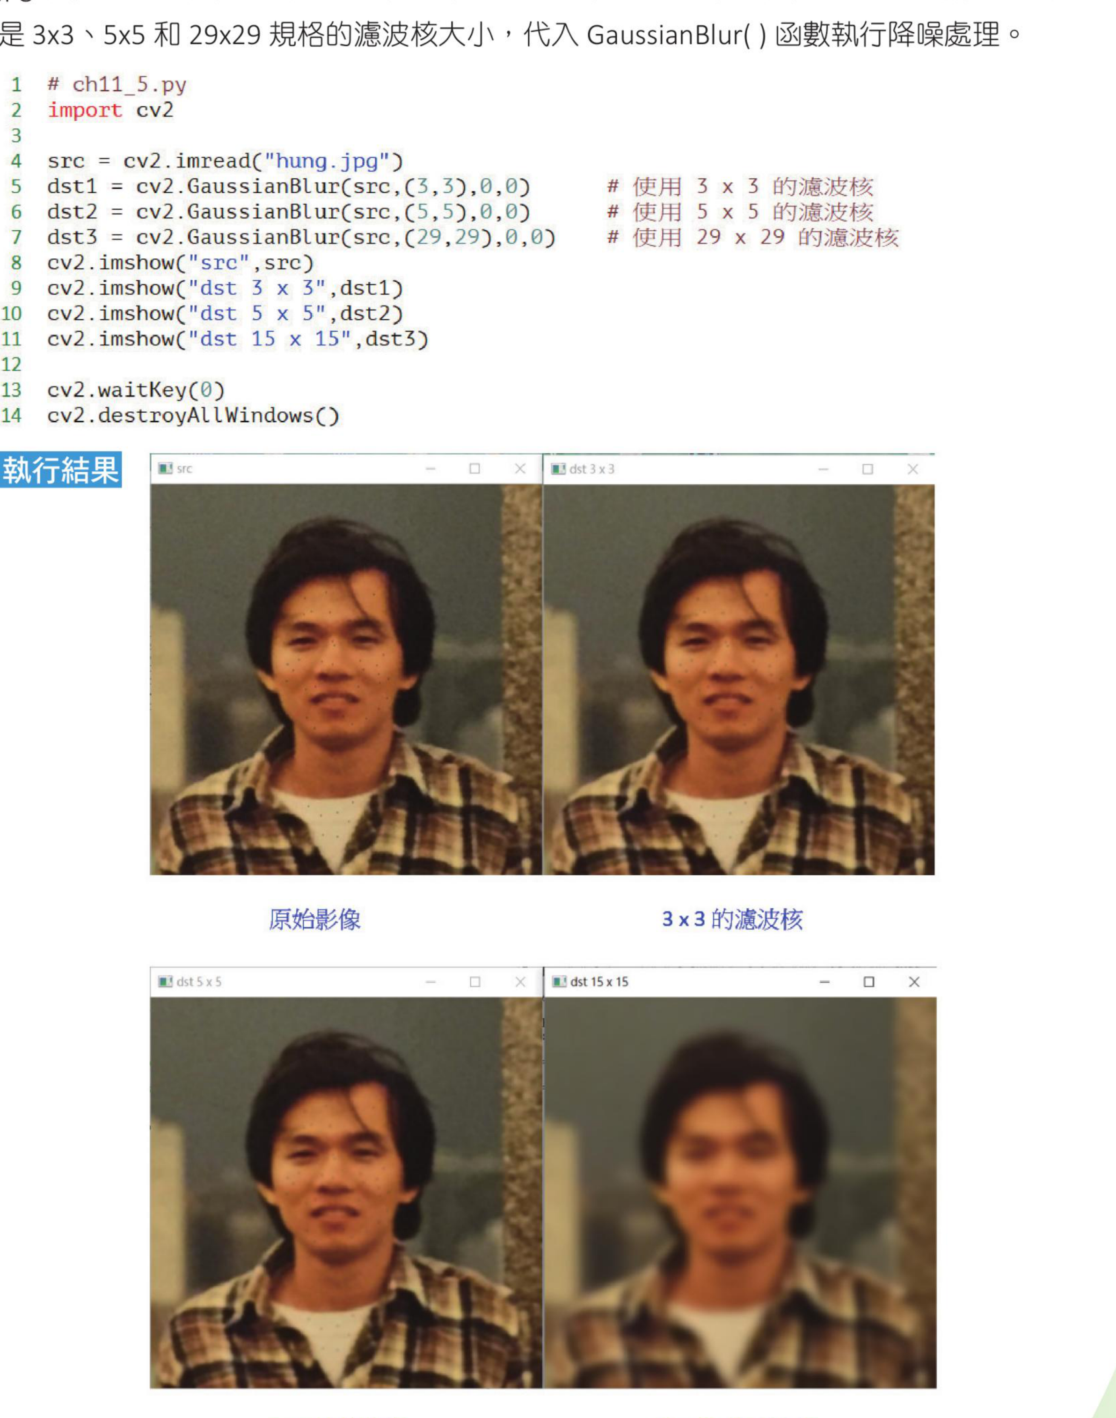Image resolution: width=1116 pixels, height=1418 pixels.
Task: Click the dst 3 x 3 window icon
Action: pyautogui.click(x=559, y=469)
